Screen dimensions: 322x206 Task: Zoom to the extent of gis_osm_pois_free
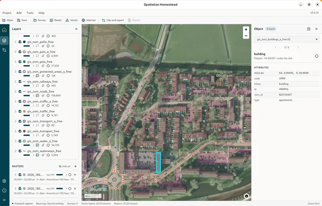pyautogui.click(x=48, y=66)
